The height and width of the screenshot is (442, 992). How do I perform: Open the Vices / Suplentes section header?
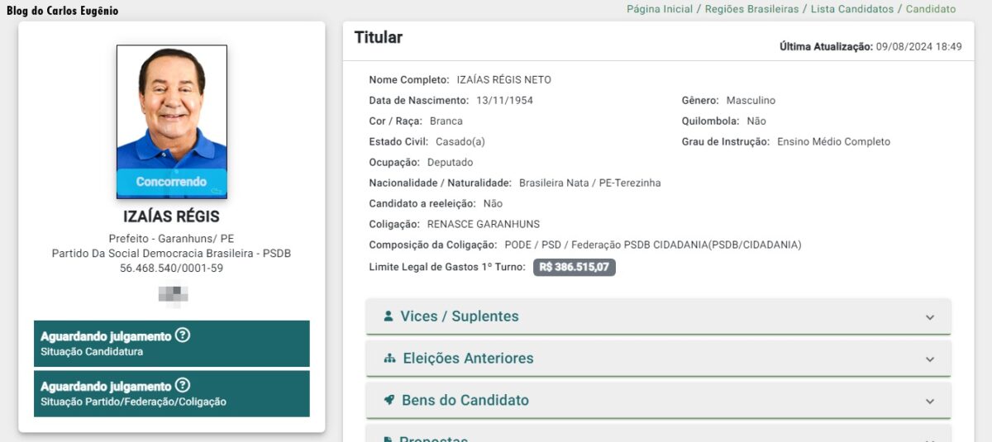(658, 316)
